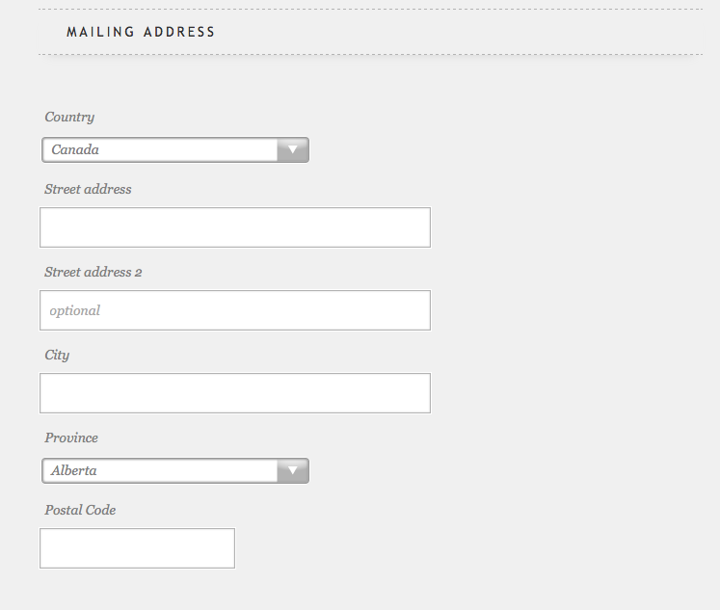This screenshot has width=720, height=610.
Task: Open the Country selector showing Canada
Action: (175, 149)
